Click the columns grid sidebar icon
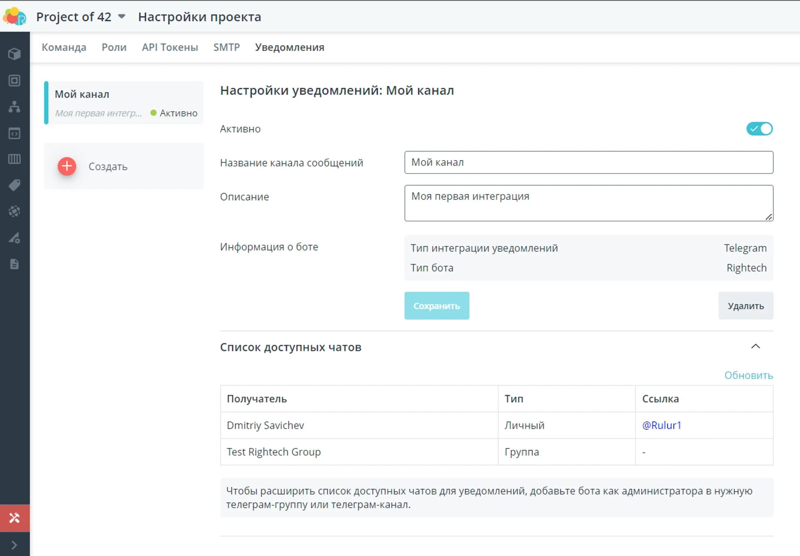The width and height of the screenshot is (800, 556). click(14, 159)
